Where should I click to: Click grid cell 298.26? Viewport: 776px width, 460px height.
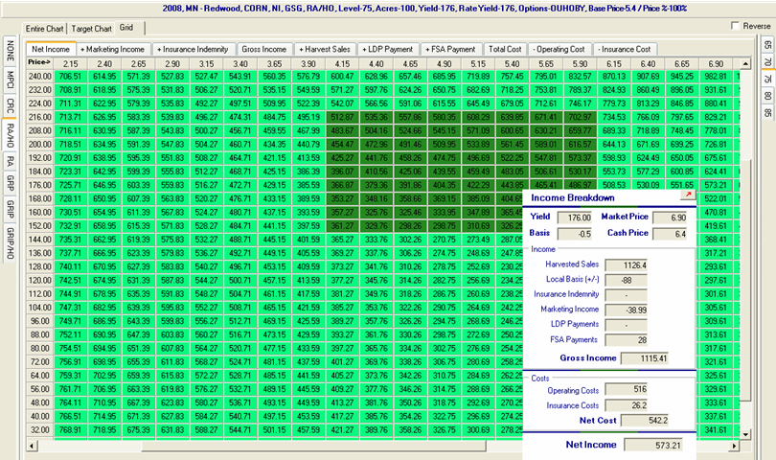coord(410,226)
